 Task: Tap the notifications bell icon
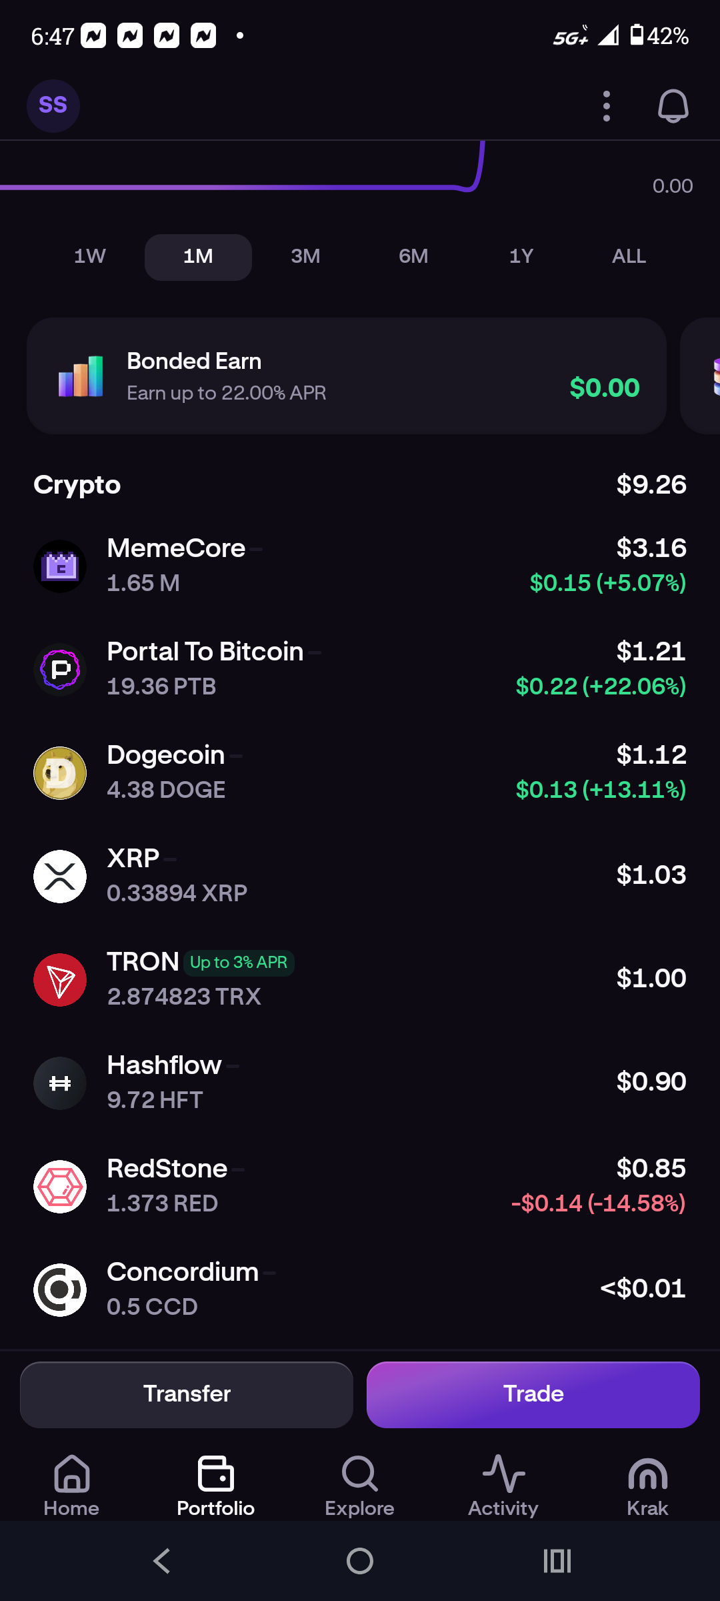(x=673, y=106)
